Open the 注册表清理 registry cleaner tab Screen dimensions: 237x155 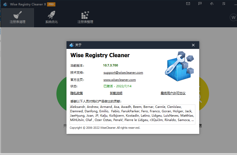18,18
